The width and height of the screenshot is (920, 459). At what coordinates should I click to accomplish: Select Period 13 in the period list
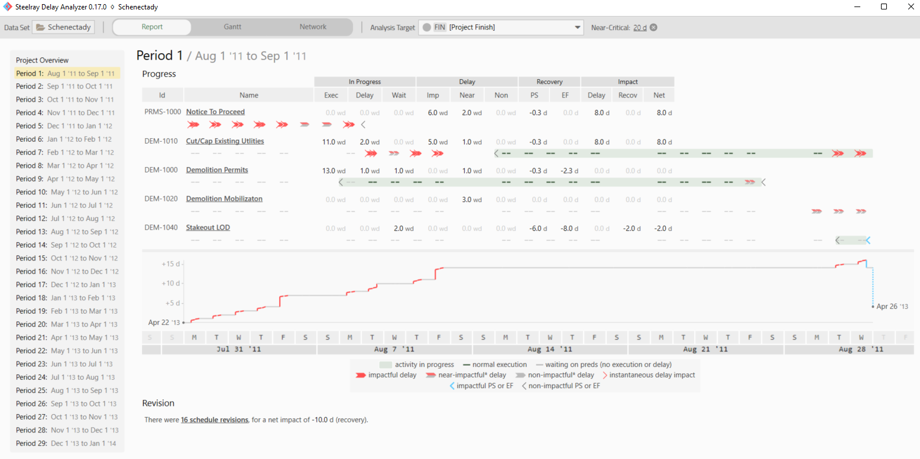point(67,232)
